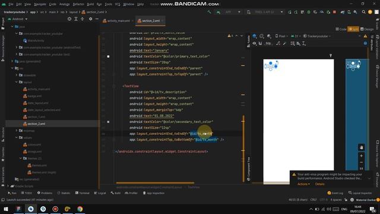Open the Logcat tool window
Image resolution: width=380 pixels, height=214 pixels.
(100, 193)
